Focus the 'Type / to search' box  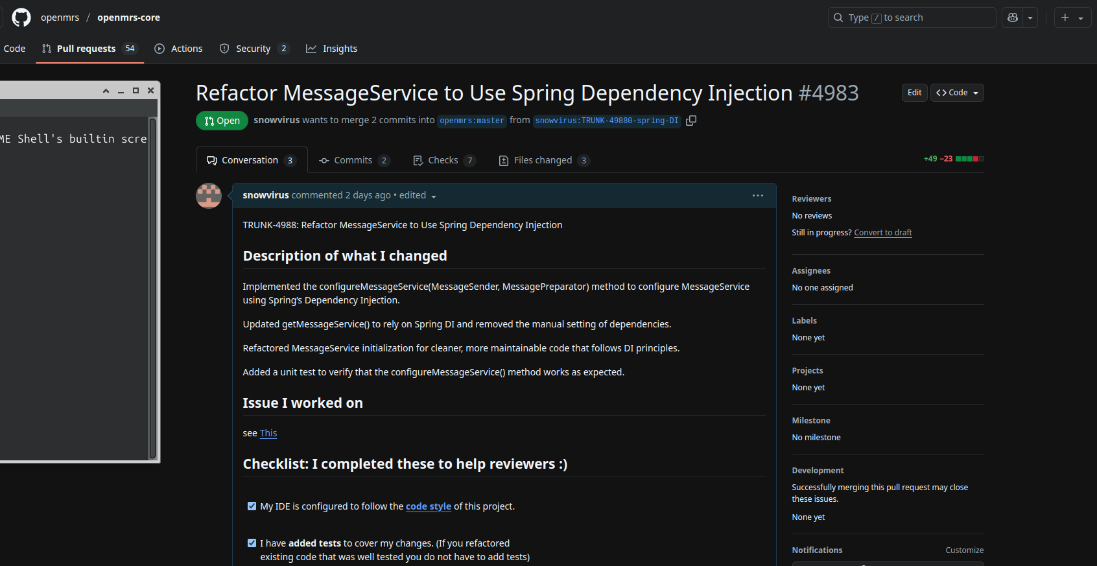pyautogui.click(x=912, y=18)
